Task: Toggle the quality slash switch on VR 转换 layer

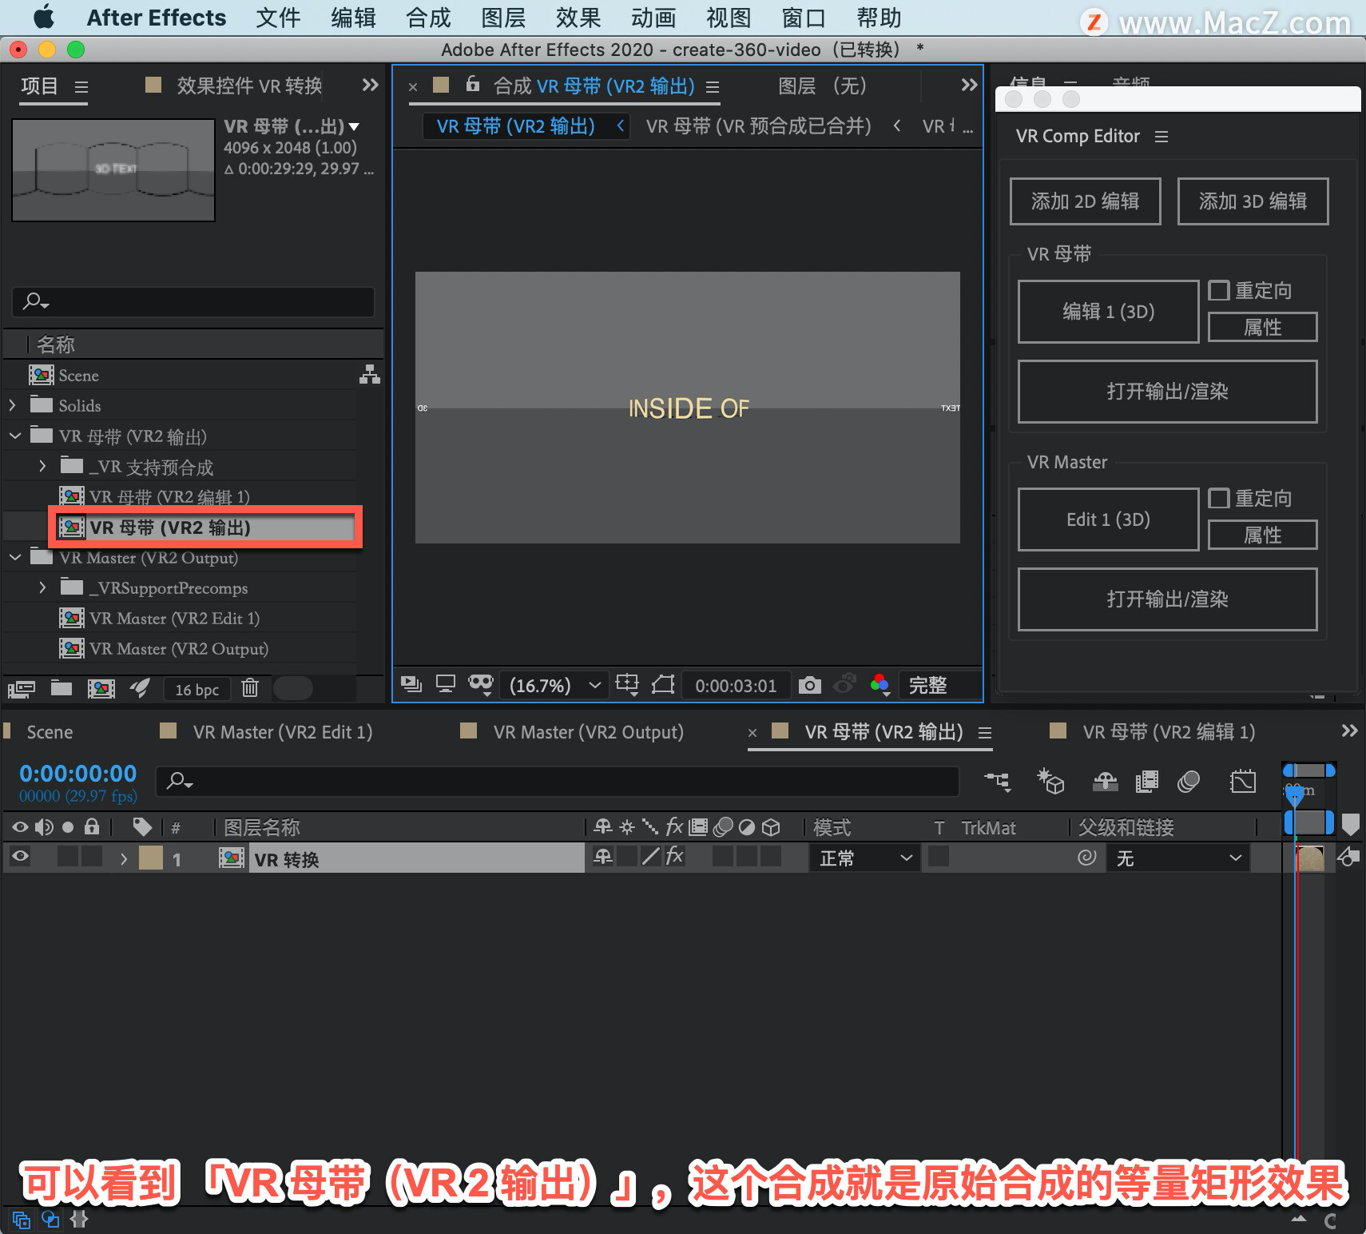Action: (651, 857)
